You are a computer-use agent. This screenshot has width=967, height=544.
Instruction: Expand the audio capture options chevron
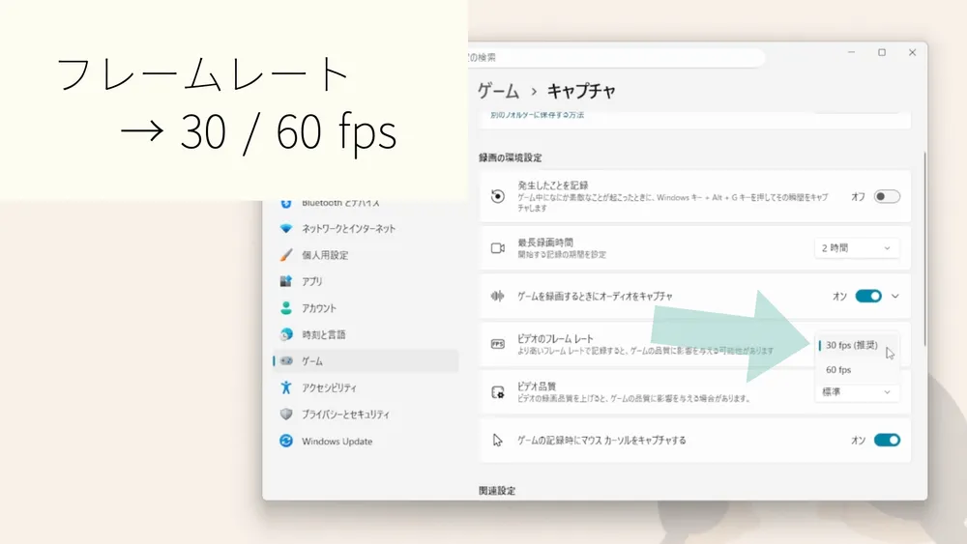point(894,297)
